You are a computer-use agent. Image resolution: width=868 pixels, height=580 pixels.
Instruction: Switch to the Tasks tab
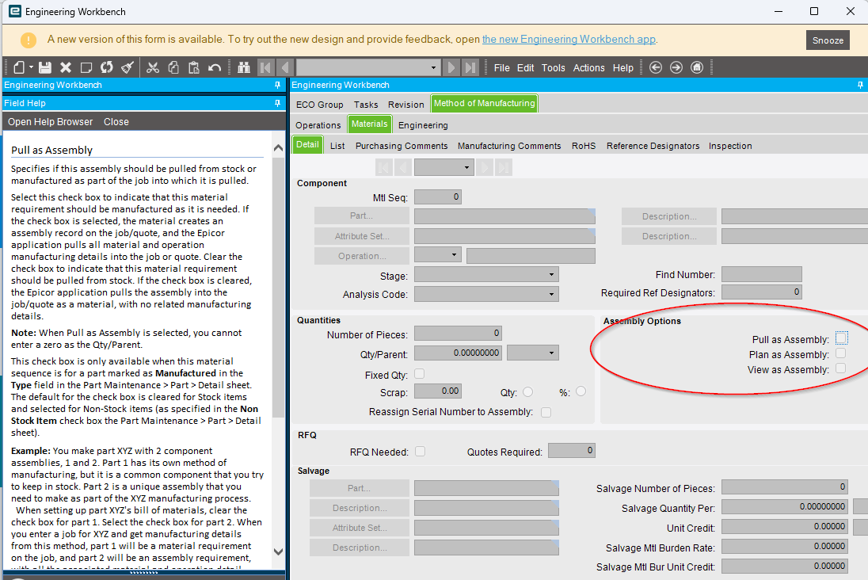[x=366, y=105]
